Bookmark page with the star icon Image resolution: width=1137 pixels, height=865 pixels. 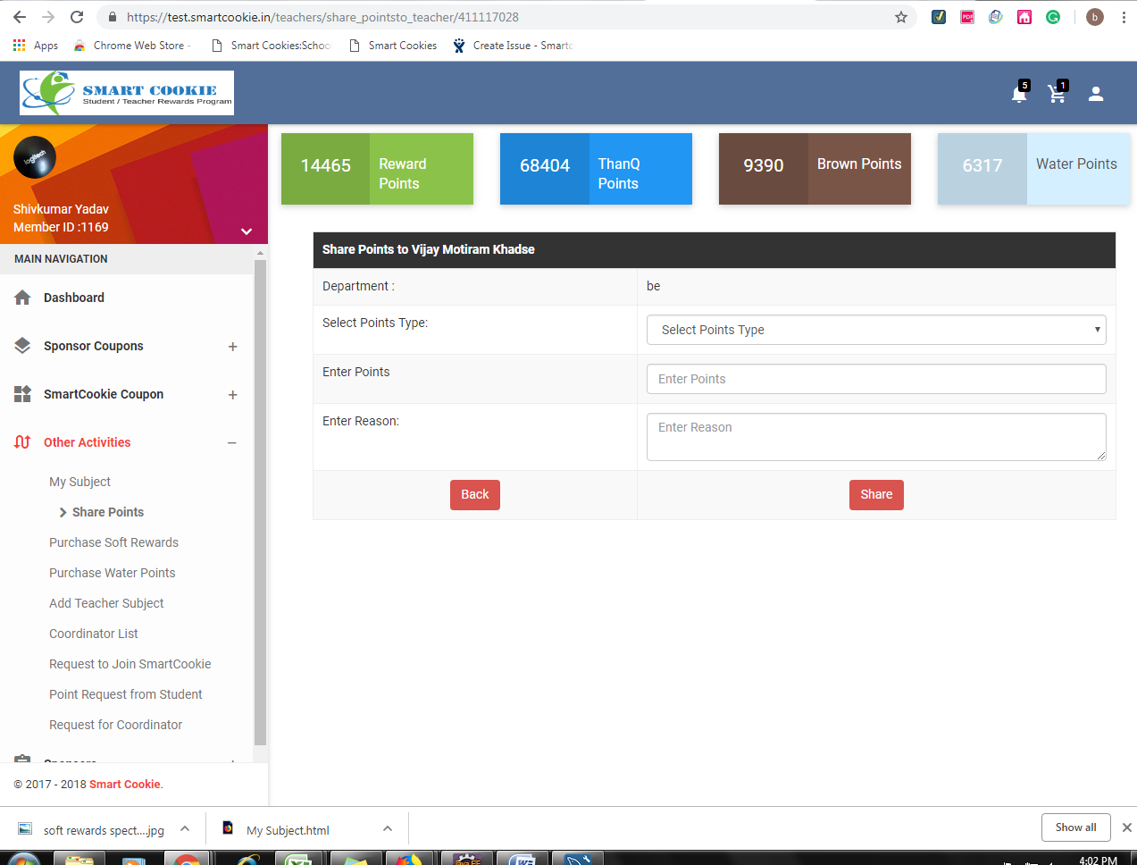coord(900,17)
